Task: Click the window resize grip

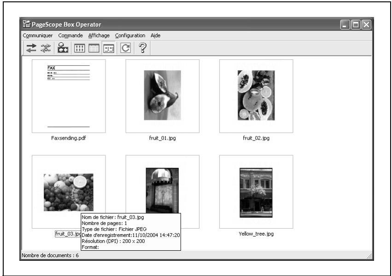Action: (x=369, y=256)
